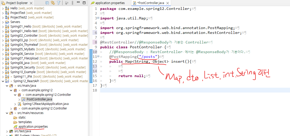Collapse the Spring12_ReactAPI project
290x136 pixels.
tap(3, 81)
